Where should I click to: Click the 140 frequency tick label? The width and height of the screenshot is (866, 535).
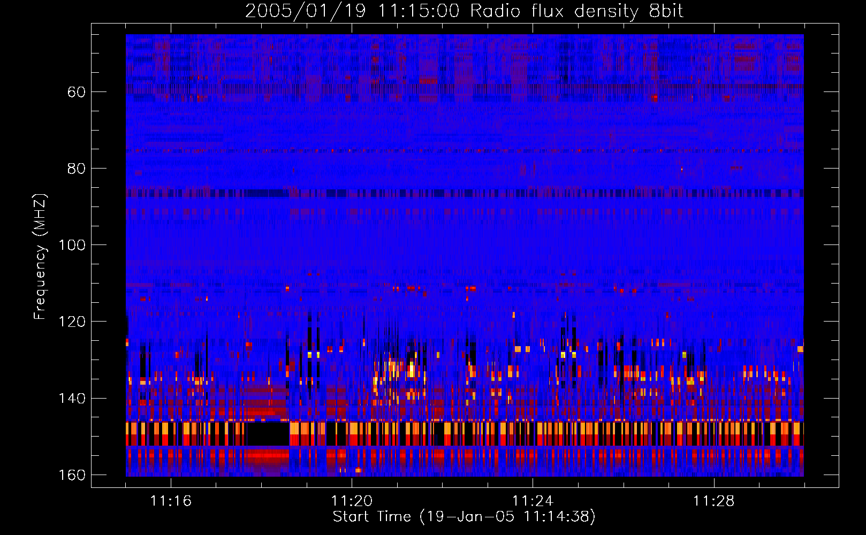click(72, 399)
